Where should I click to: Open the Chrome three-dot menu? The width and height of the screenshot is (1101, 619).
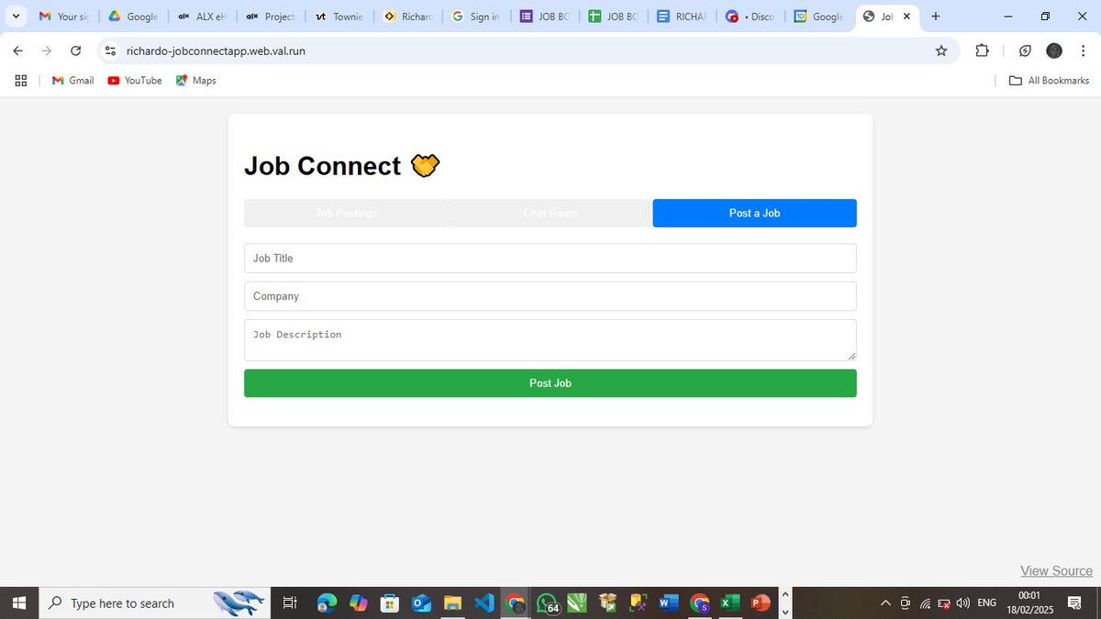1083,51
